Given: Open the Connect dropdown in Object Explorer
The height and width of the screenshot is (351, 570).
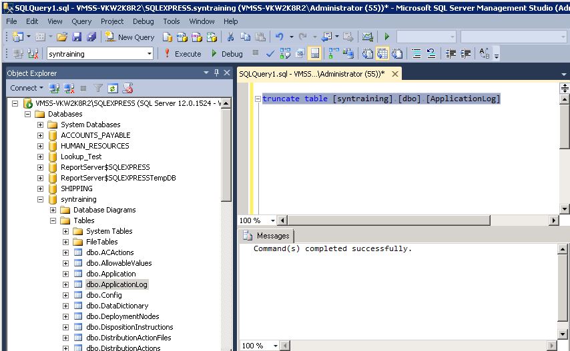Looking at the screenshot, I should click(x=27, y=88).
